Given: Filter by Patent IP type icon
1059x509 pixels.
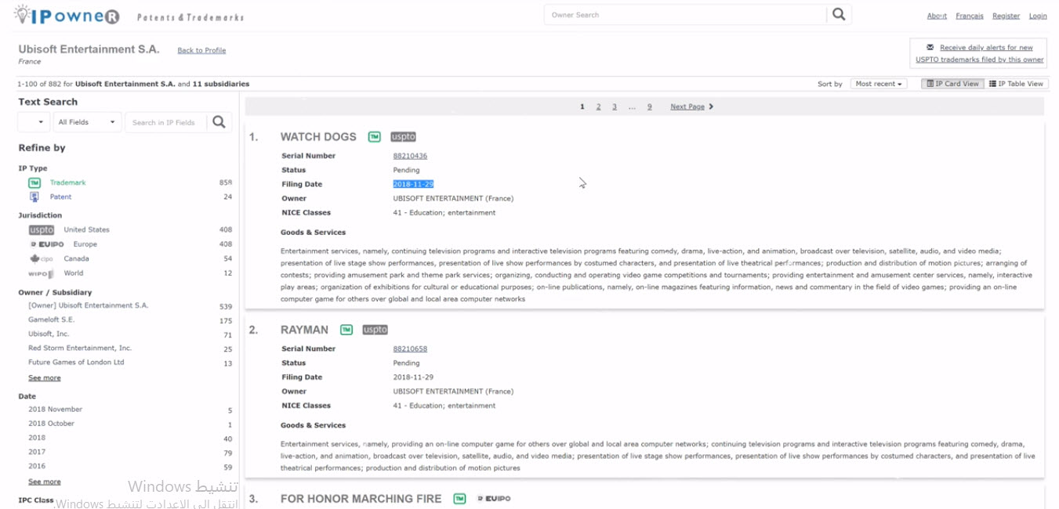Looking at the screenshot, I should (34, 197).
